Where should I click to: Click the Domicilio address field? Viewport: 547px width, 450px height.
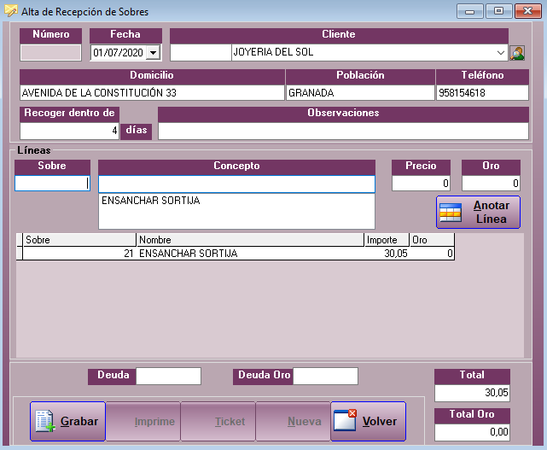(152, 93)
